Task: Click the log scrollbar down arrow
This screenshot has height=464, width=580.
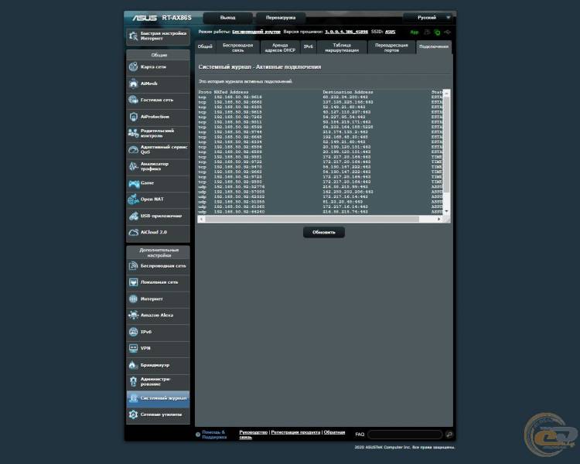Action: (447, 211)
